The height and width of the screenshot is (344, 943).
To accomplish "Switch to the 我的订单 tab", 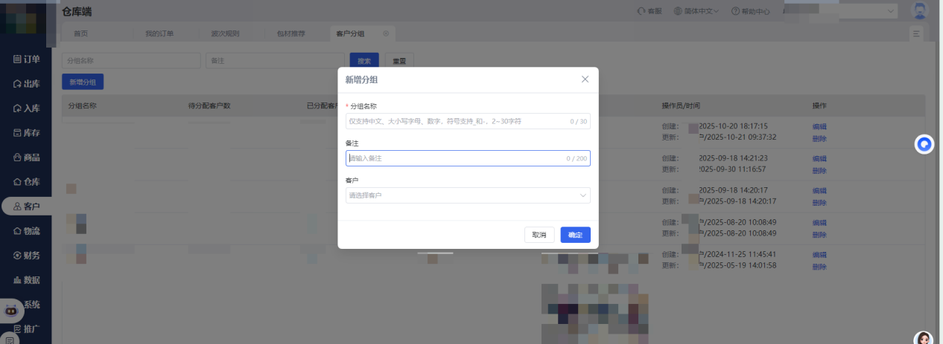I will click(159, 34).
